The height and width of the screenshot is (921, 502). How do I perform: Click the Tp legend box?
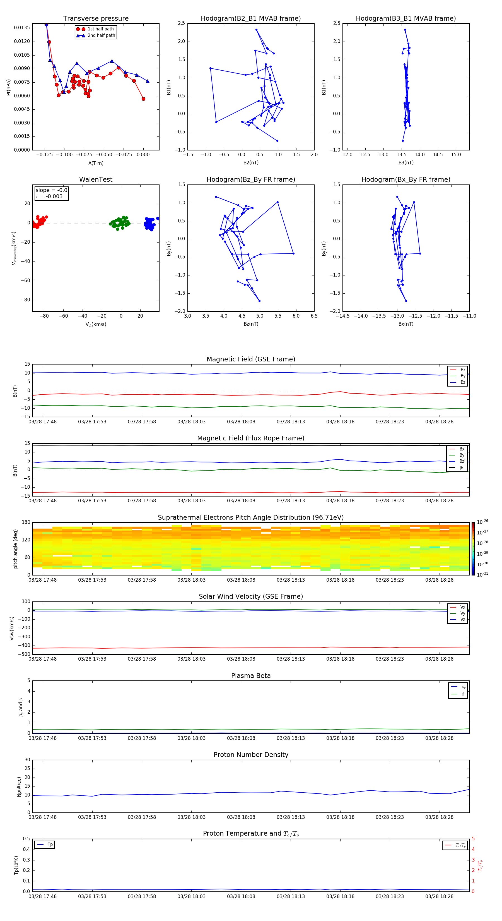(45, 845)
